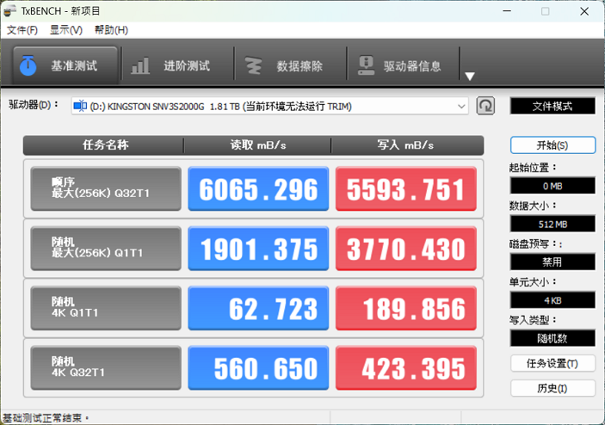Minimize the TxBENCH window
The height and width of the screenshot is (425, 605).
tap(507, 11)
